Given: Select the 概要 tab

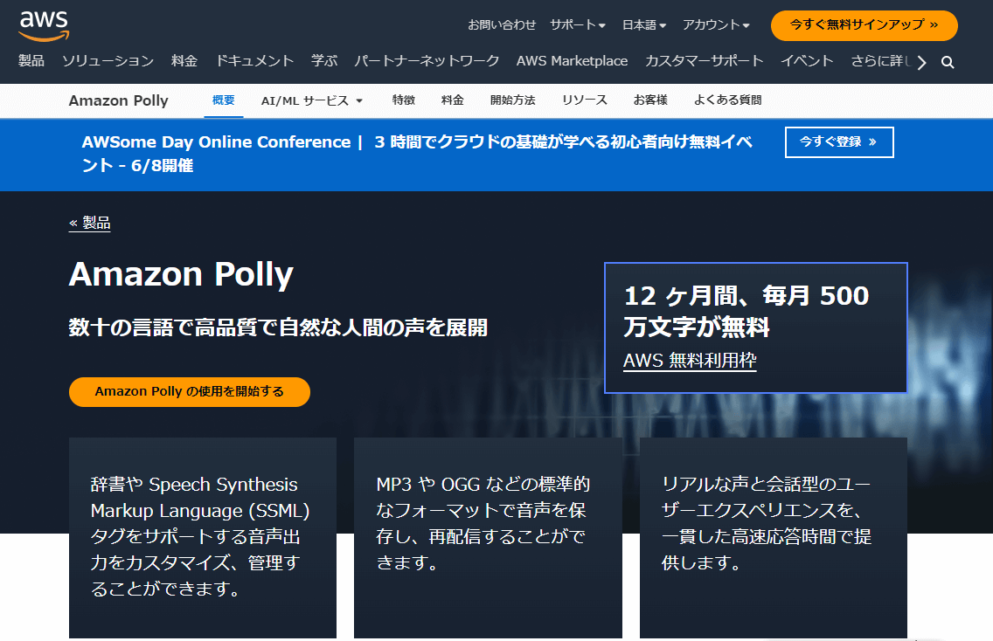Looking at the screenshot, I should [x=224, y=100].
